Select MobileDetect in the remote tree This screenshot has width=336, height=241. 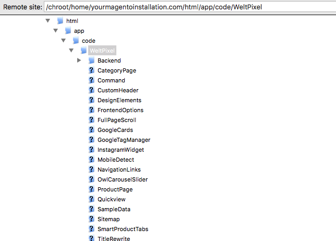(x=116, y=160)
